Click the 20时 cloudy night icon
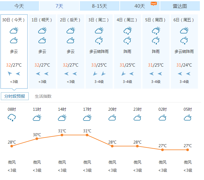 [x=112, y=118]
